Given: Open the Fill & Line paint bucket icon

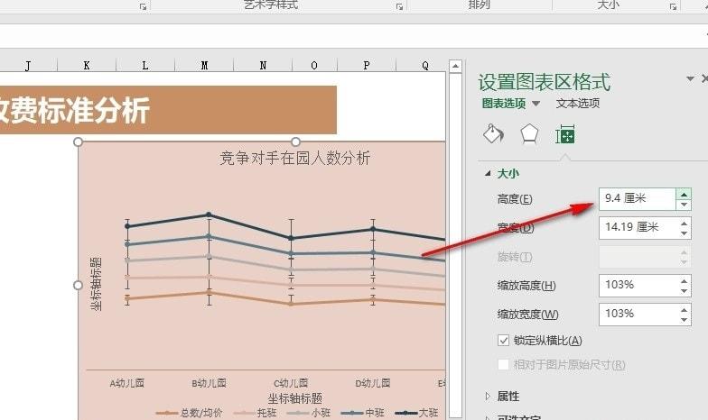Looking at the screenshot, I should pos(493,133).
